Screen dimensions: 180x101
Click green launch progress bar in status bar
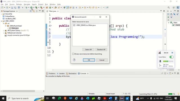170,94
